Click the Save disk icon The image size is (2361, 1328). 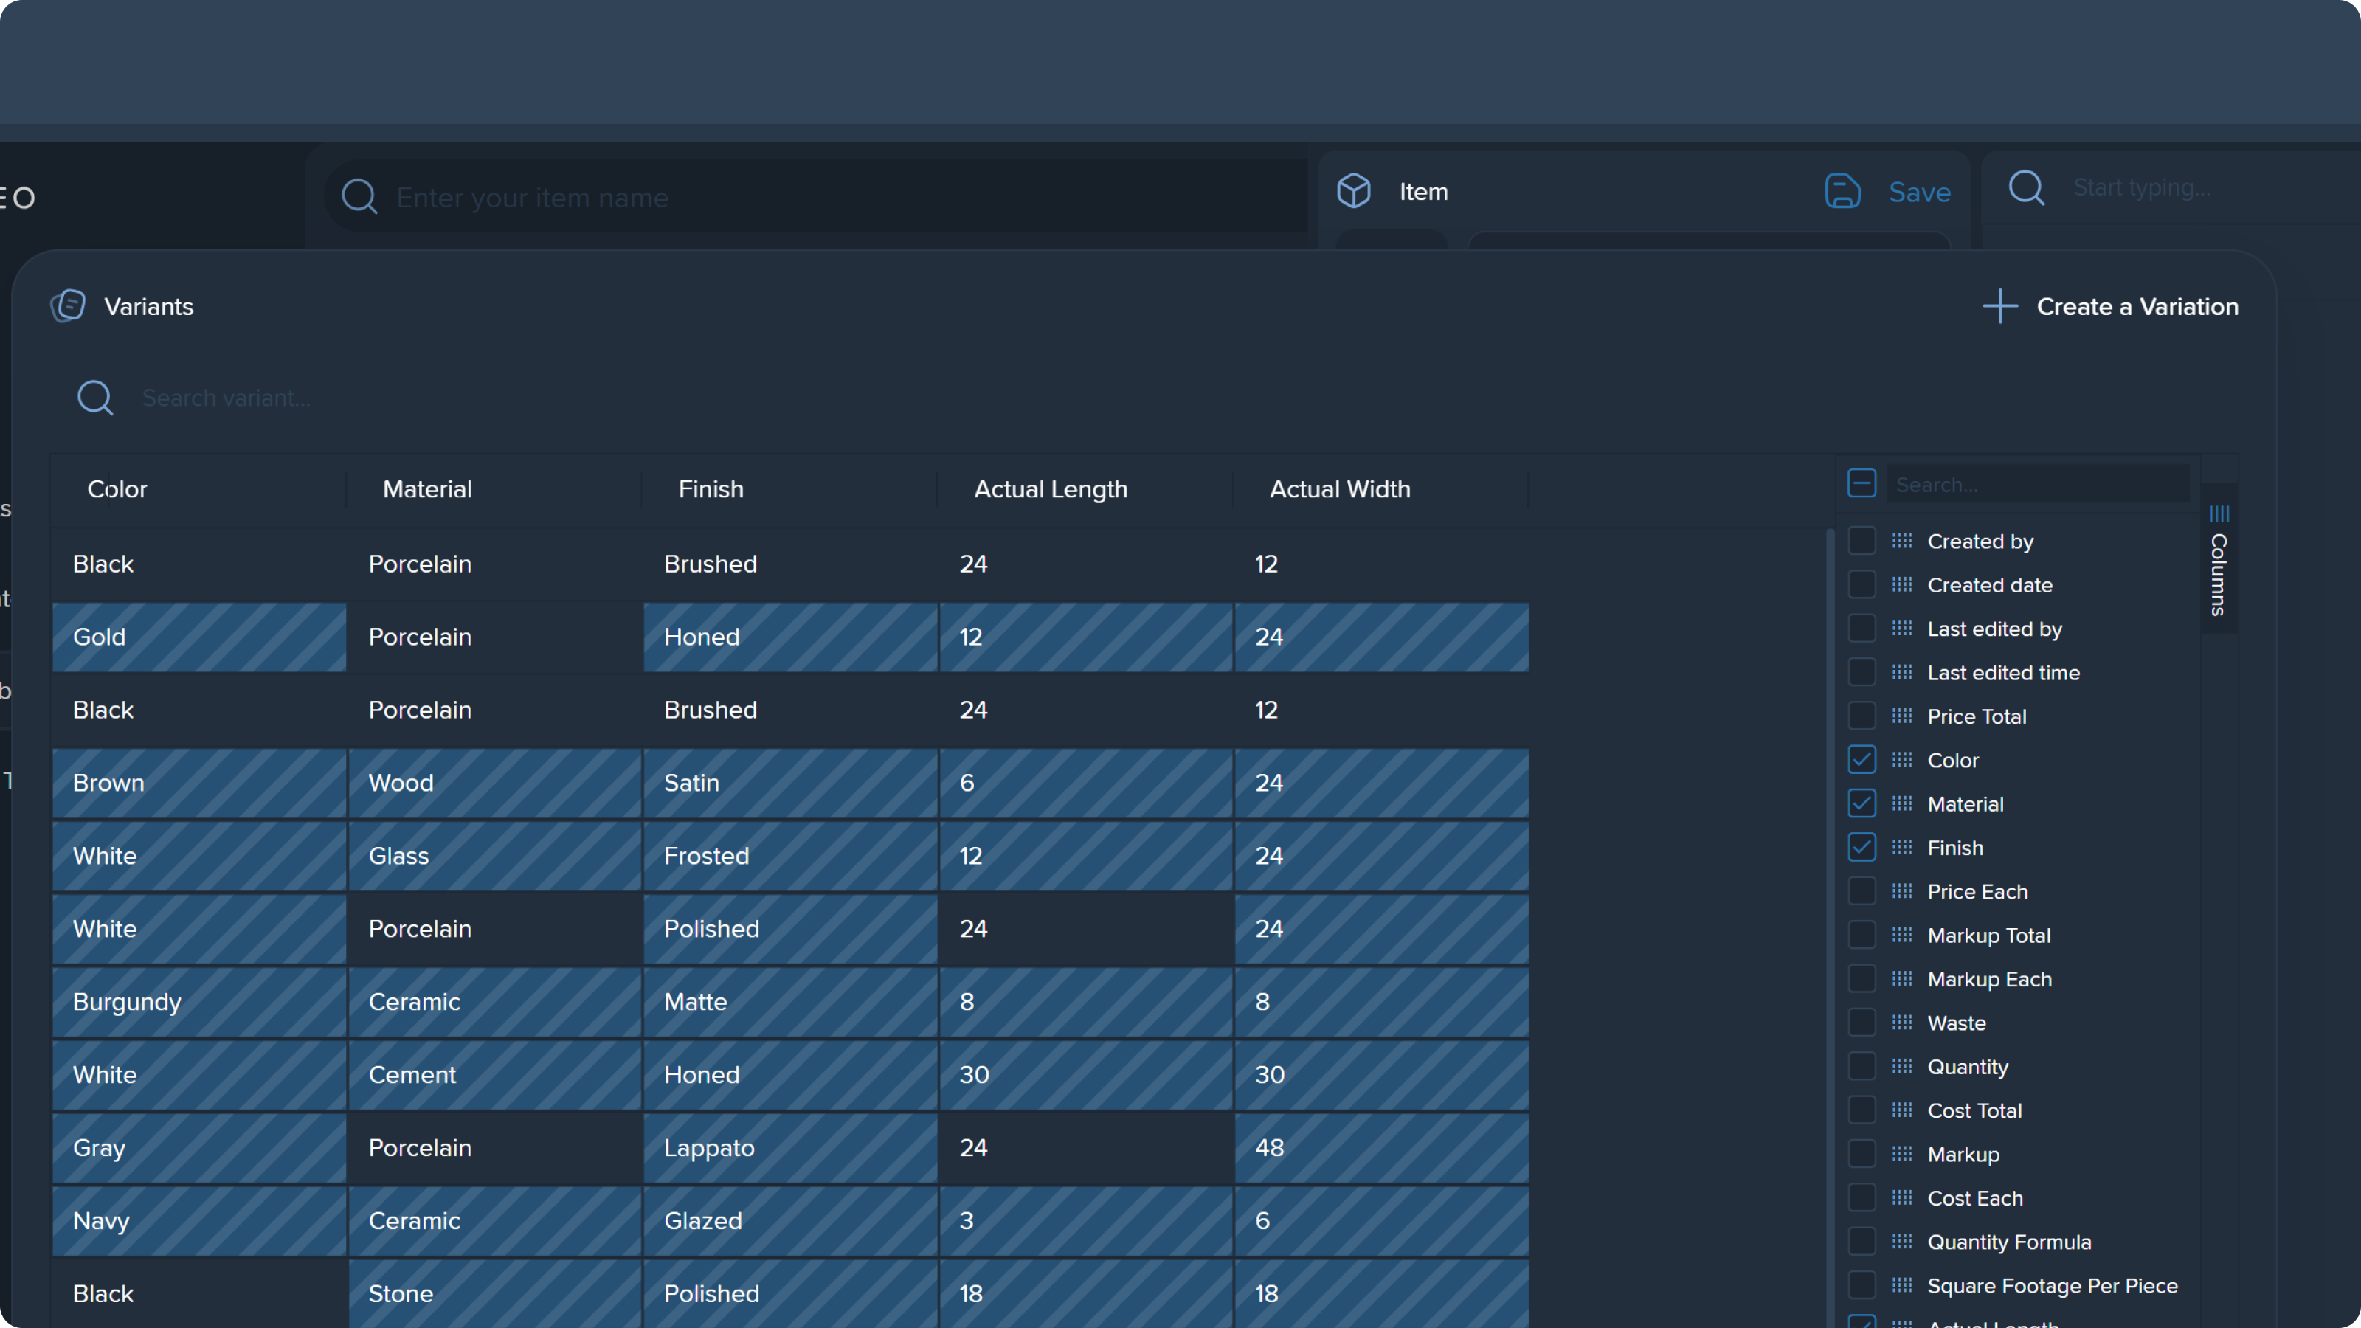coord(1842,192)
